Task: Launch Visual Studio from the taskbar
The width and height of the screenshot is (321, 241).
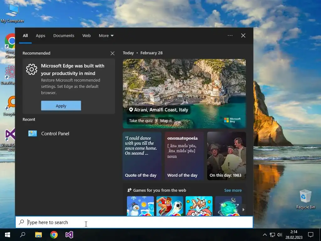Action: coord(69,235)
